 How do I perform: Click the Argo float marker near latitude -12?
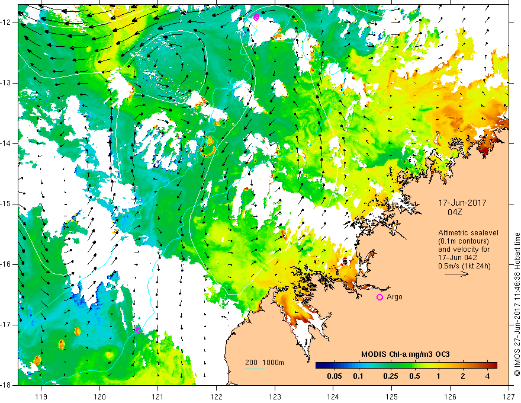(256, 17)
